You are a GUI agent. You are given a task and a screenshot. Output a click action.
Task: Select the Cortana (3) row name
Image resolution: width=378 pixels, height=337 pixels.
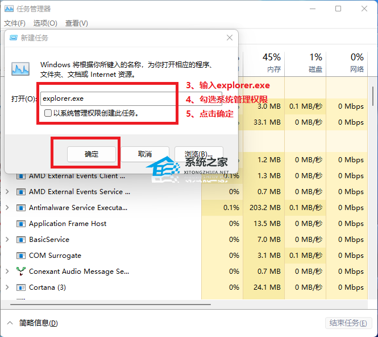click(47, 287)
